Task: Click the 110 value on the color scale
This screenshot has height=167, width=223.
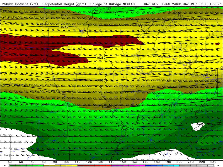Action: pos(77,162)
